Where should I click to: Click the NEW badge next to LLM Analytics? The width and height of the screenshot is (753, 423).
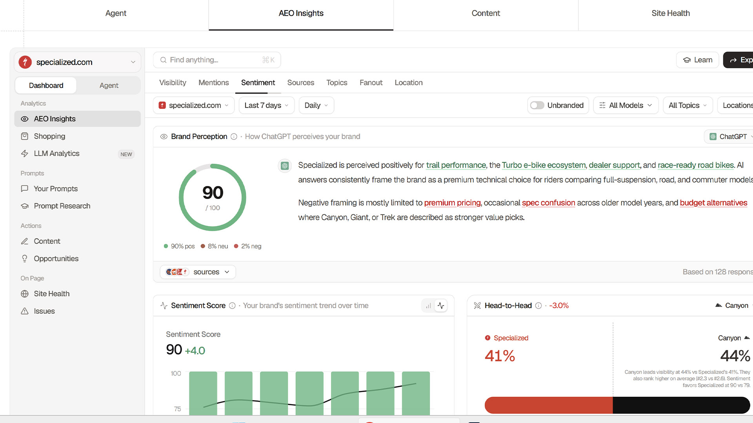126,154
